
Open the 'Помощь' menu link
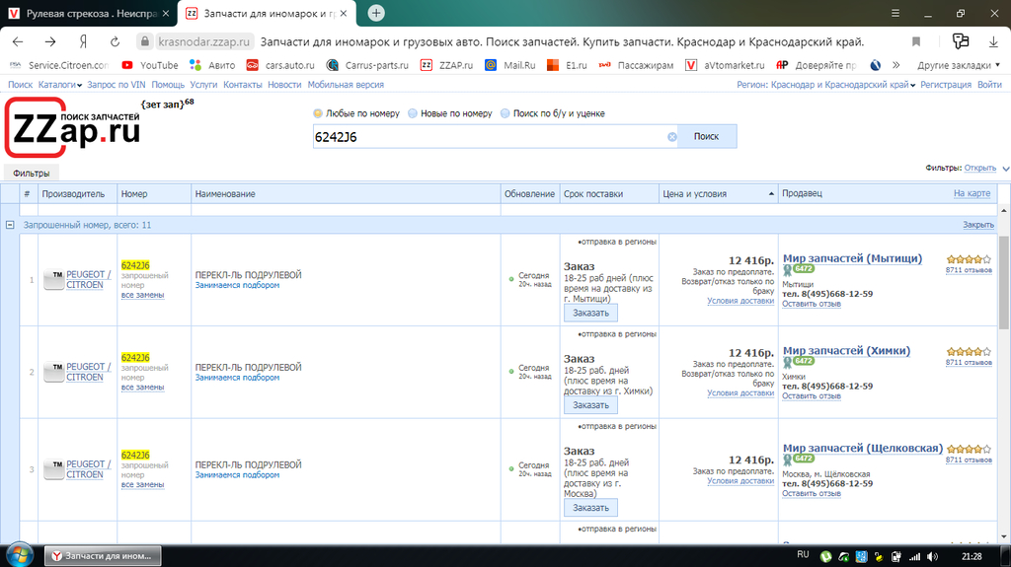coord(168,85)
